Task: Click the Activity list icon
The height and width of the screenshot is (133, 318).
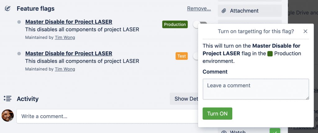Action: [8, 99]
